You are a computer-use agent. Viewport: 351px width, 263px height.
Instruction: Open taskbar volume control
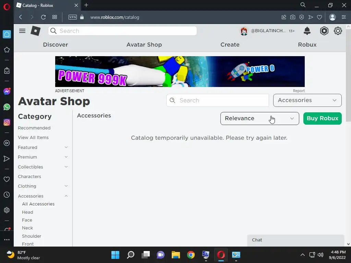pyautogui.click(x=320, y=255)
